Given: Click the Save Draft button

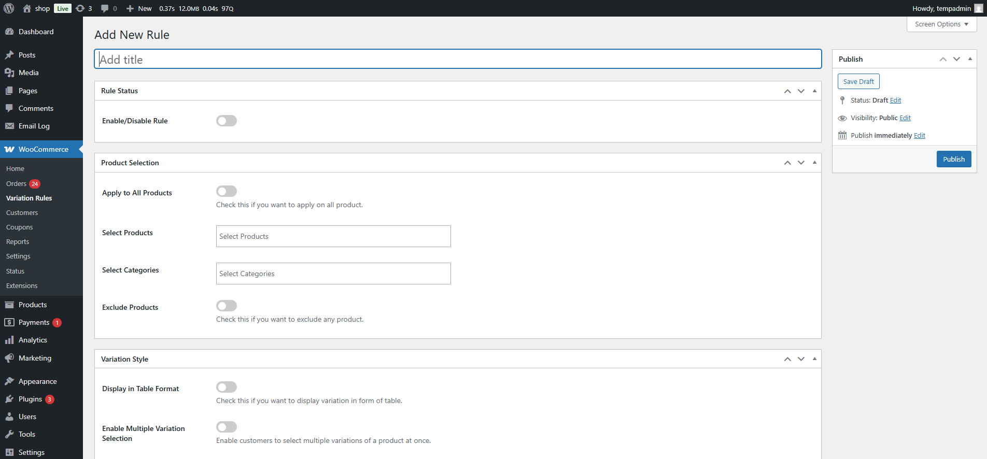Looking at the screenshot, I should tap(858, 81).
